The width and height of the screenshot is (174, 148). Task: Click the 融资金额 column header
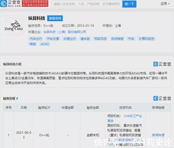(x=93, y=108)
